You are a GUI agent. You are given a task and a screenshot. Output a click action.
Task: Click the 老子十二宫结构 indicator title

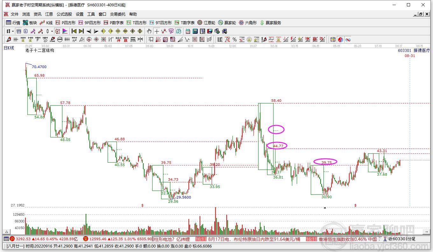[x=40, y=50]
